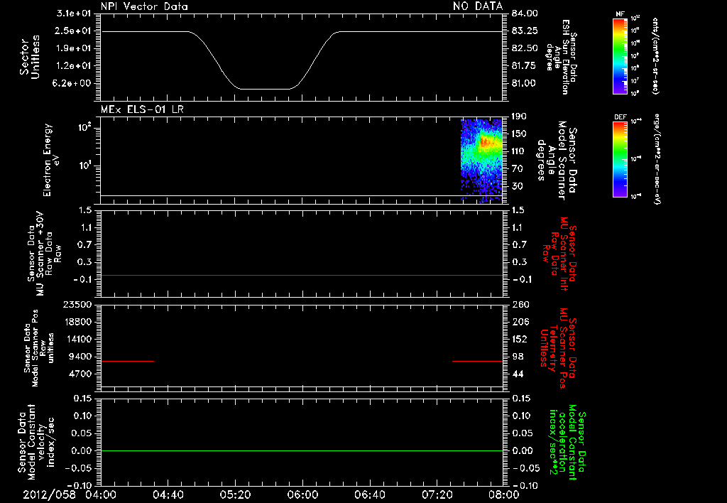Click the 82.50 elevation tick value
This screenshot has width=727, height=503.
click(525, 48)
